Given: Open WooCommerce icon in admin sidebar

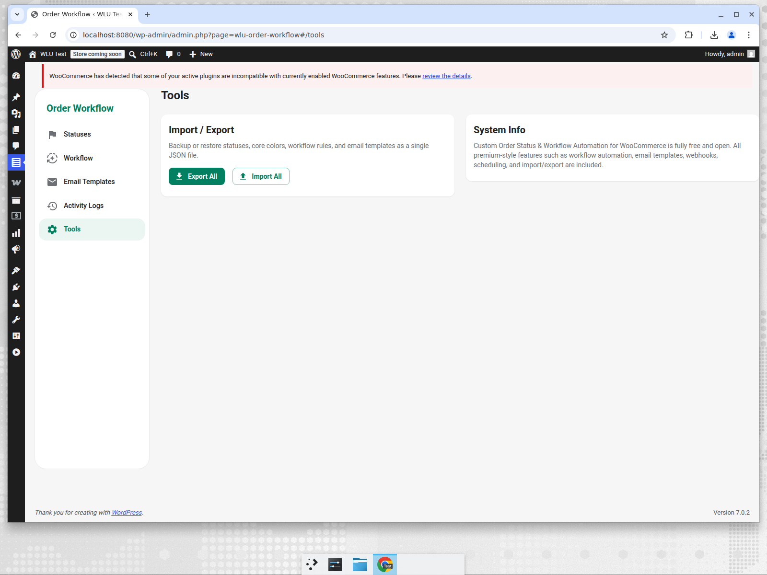Looking at the screenshot, I should pos(16,183).
